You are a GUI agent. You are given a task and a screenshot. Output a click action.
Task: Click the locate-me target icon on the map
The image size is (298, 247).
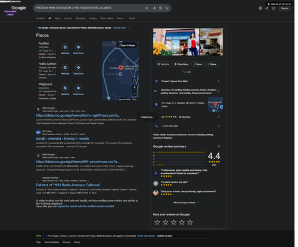(x=134, y=80)
